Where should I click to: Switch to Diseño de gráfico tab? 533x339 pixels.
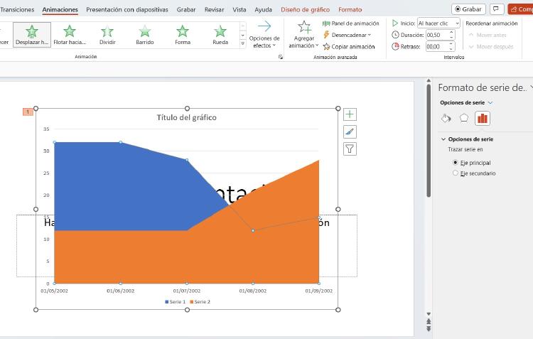pyautogui.click(x=305, y=10)
